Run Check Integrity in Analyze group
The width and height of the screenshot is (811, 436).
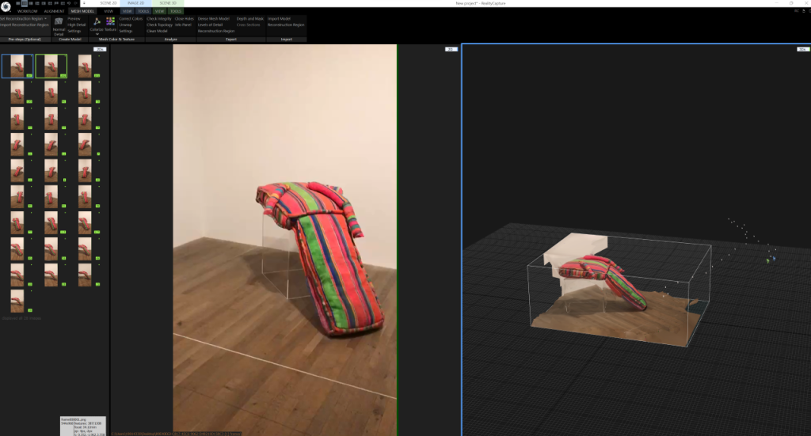coord(158,19)
